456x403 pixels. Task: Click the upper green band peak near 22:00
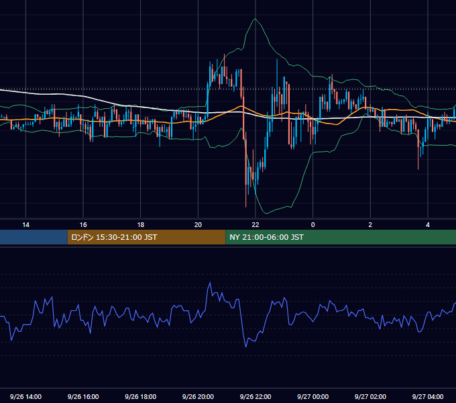pyautogui.click(x=255, y=19)
